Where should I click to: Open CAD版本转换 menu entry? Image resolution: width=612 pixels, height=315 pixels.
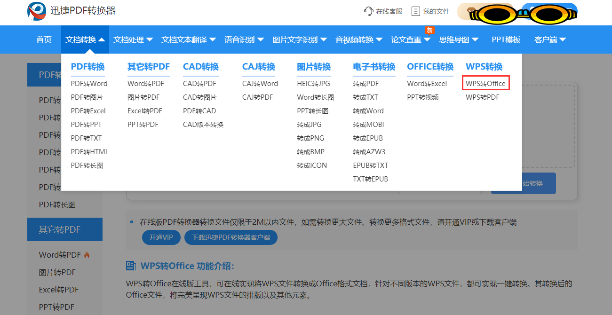[x=203, y=125]
